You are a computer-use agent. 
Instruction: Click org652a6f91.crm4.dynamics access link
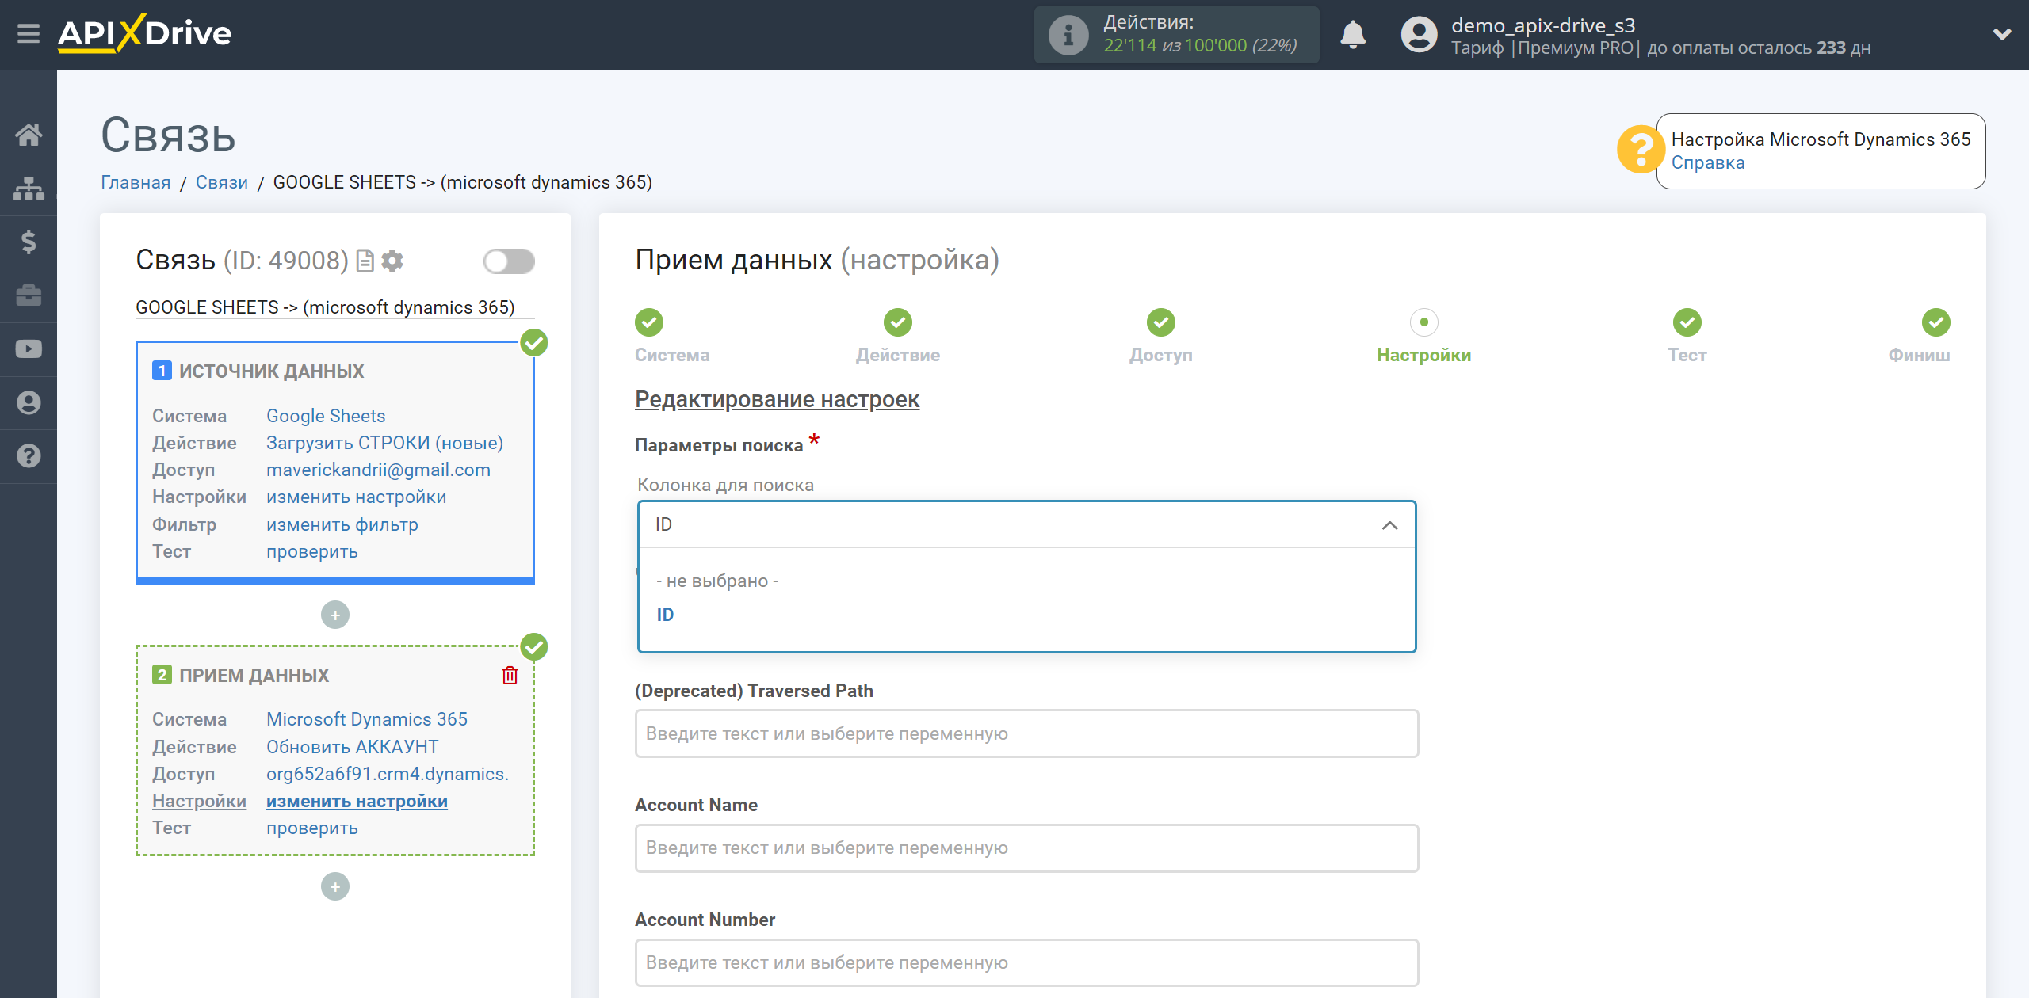[x=388, y=774]
